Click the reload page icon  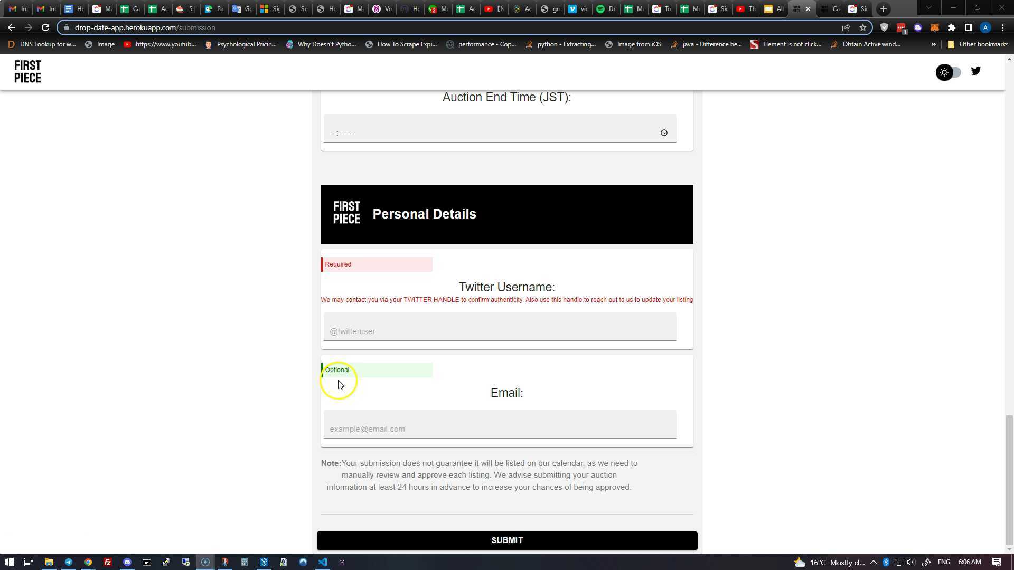(45, 27)
